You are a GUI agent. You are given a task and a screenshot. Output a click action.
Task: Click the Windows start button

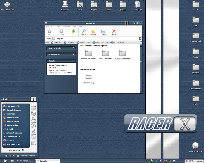tap(5, 161)
